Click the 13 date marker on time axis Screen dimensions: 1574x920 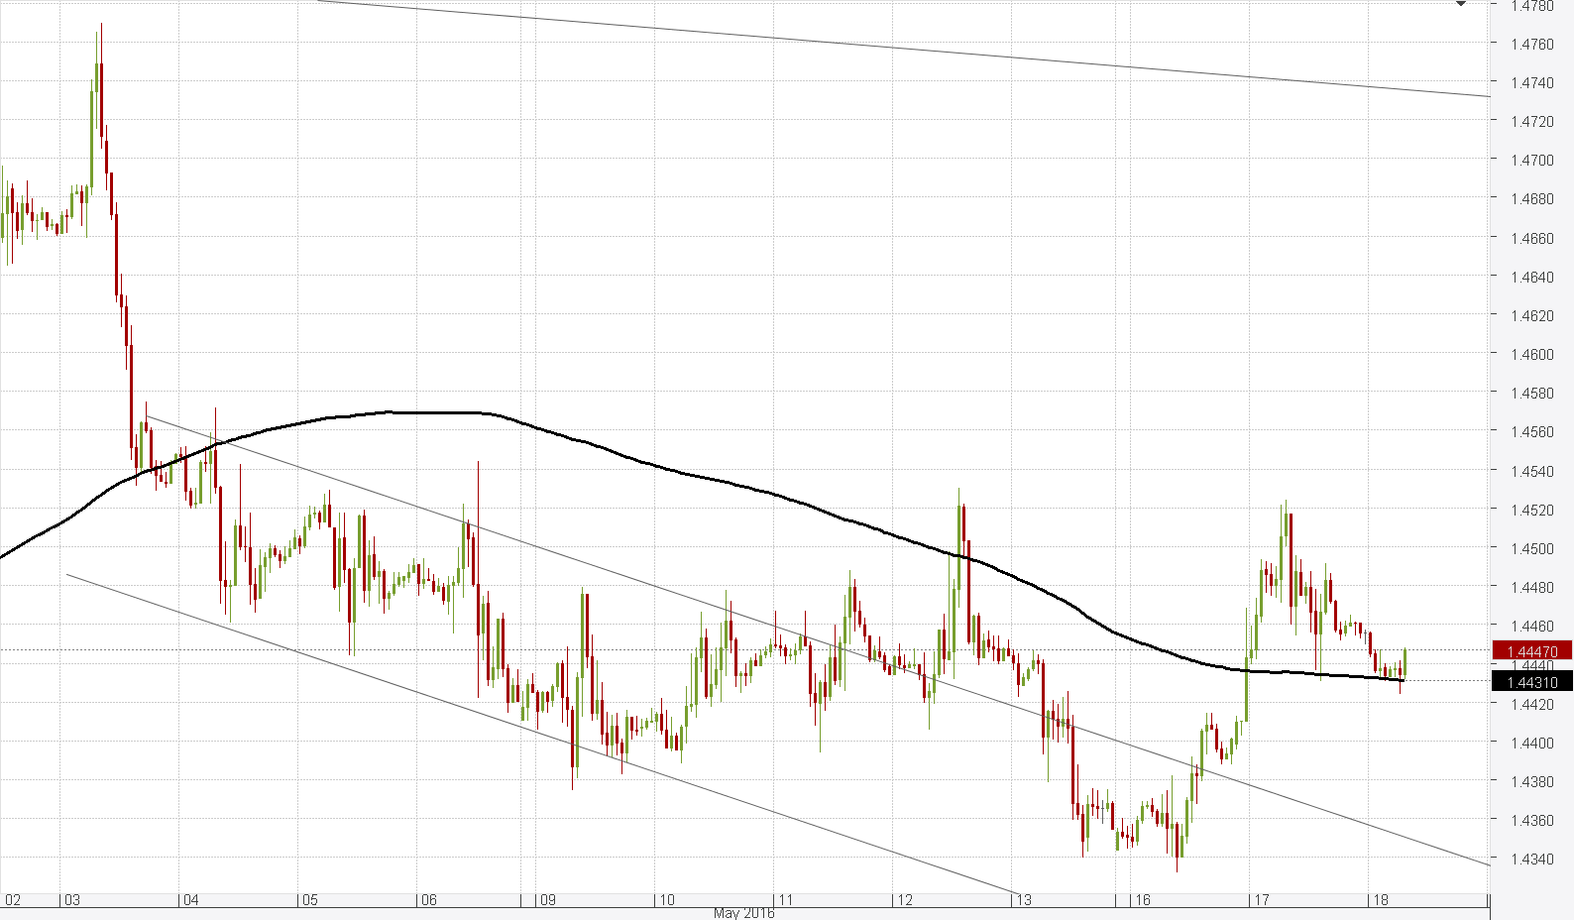click(x=1022, y=900)
